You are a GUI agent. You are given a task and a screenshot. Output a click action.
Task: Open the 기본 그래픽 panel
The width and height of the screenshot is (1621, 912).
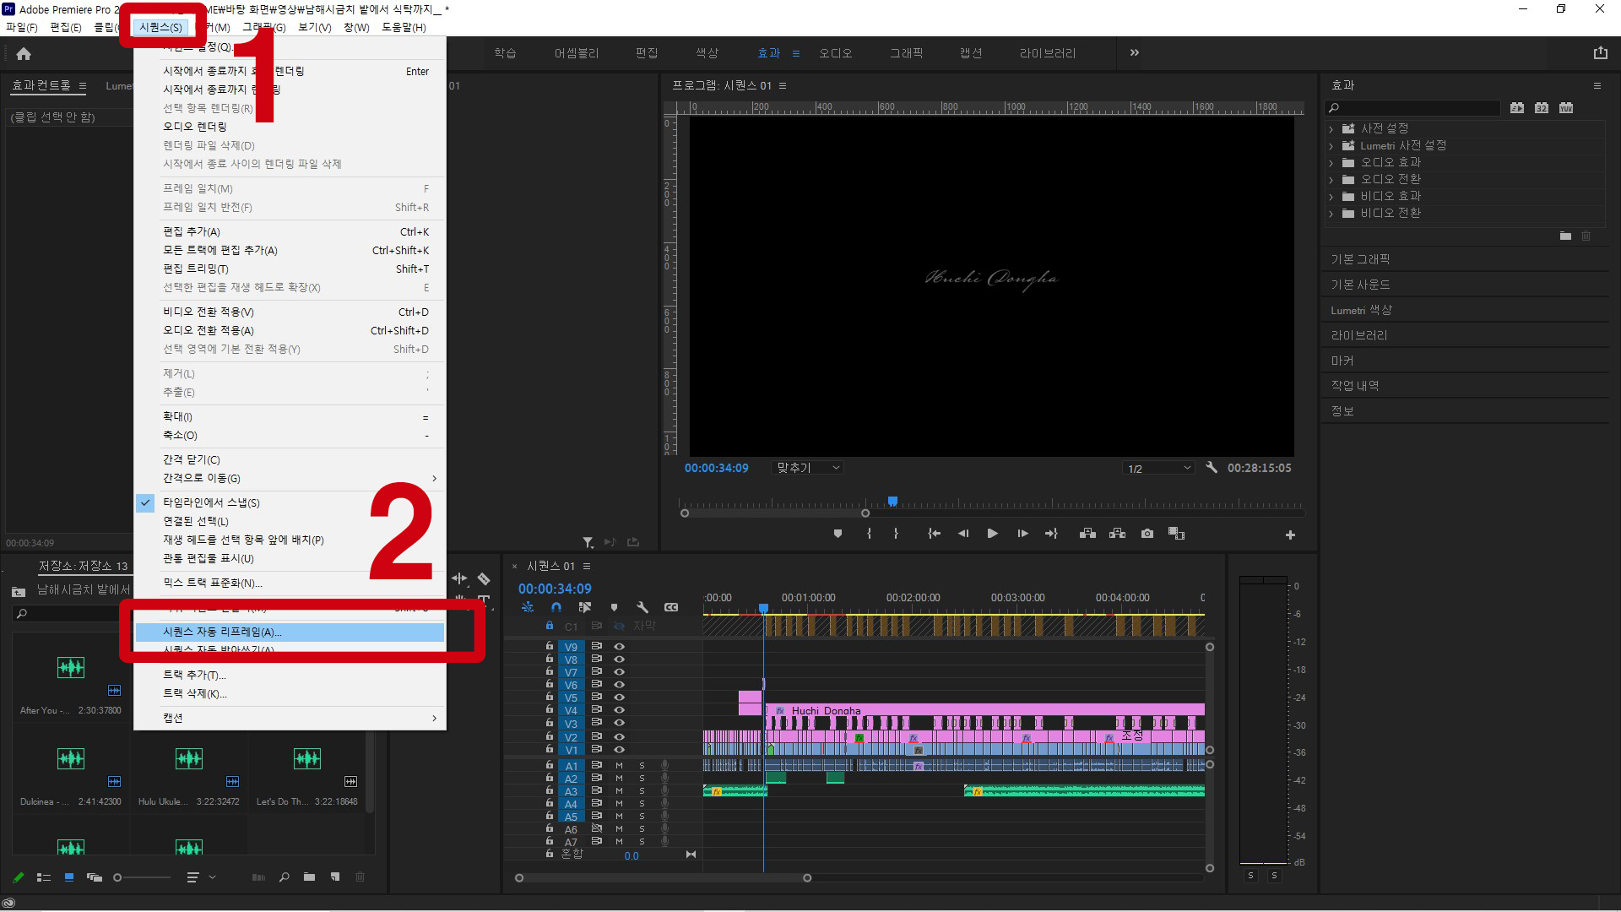pyautogui.click(x=1359, y=259)
